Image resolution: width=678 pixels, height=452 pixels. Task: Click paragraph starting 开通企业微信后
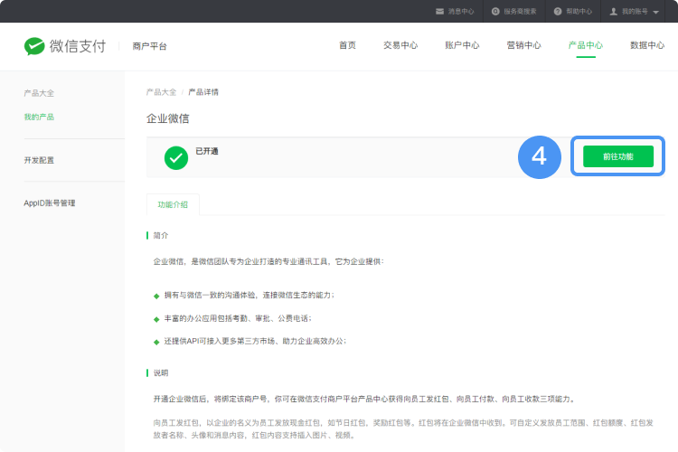click(364, 399)
